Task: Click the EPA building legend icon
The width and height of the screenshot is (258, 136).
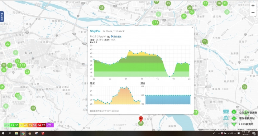Action: (226, 118)
